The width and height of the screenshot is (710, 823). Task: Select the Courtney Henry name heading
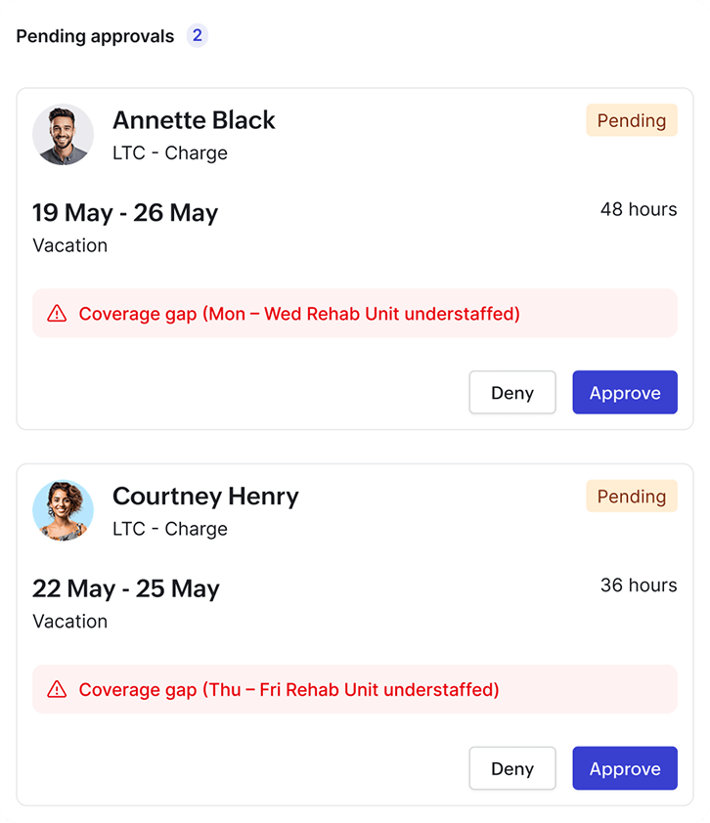pyautogui.click(x=205, y=496)
